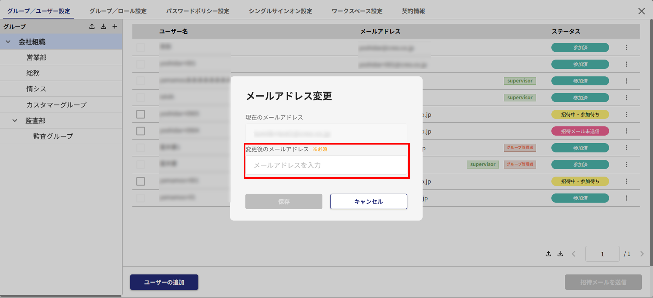Select the 営業部 group in the tree
653x298 pixels.
tap(37, 58)
